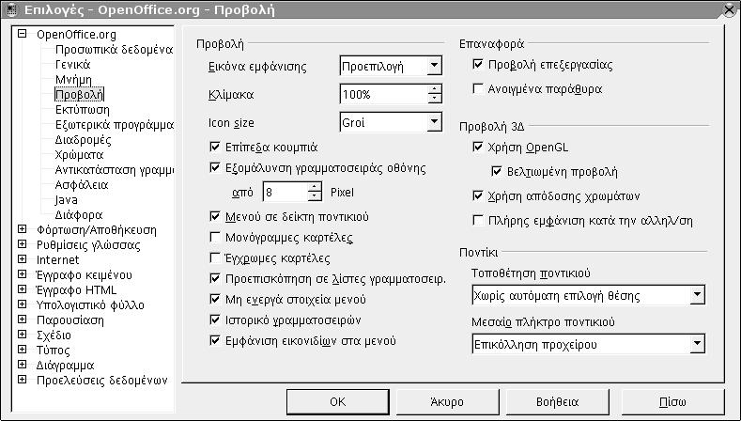Close the Επιλογές dialog window
Screen dimensions: 741x421
730,10
